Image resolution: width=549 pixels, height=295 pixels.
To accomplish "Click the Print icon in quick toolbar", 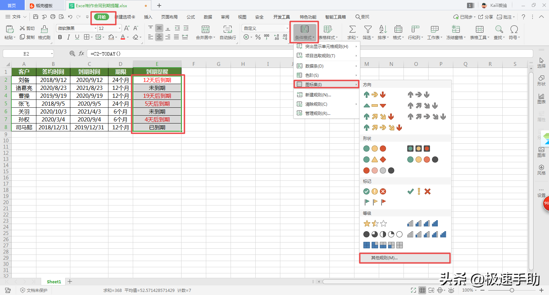I will coord(53,17).
